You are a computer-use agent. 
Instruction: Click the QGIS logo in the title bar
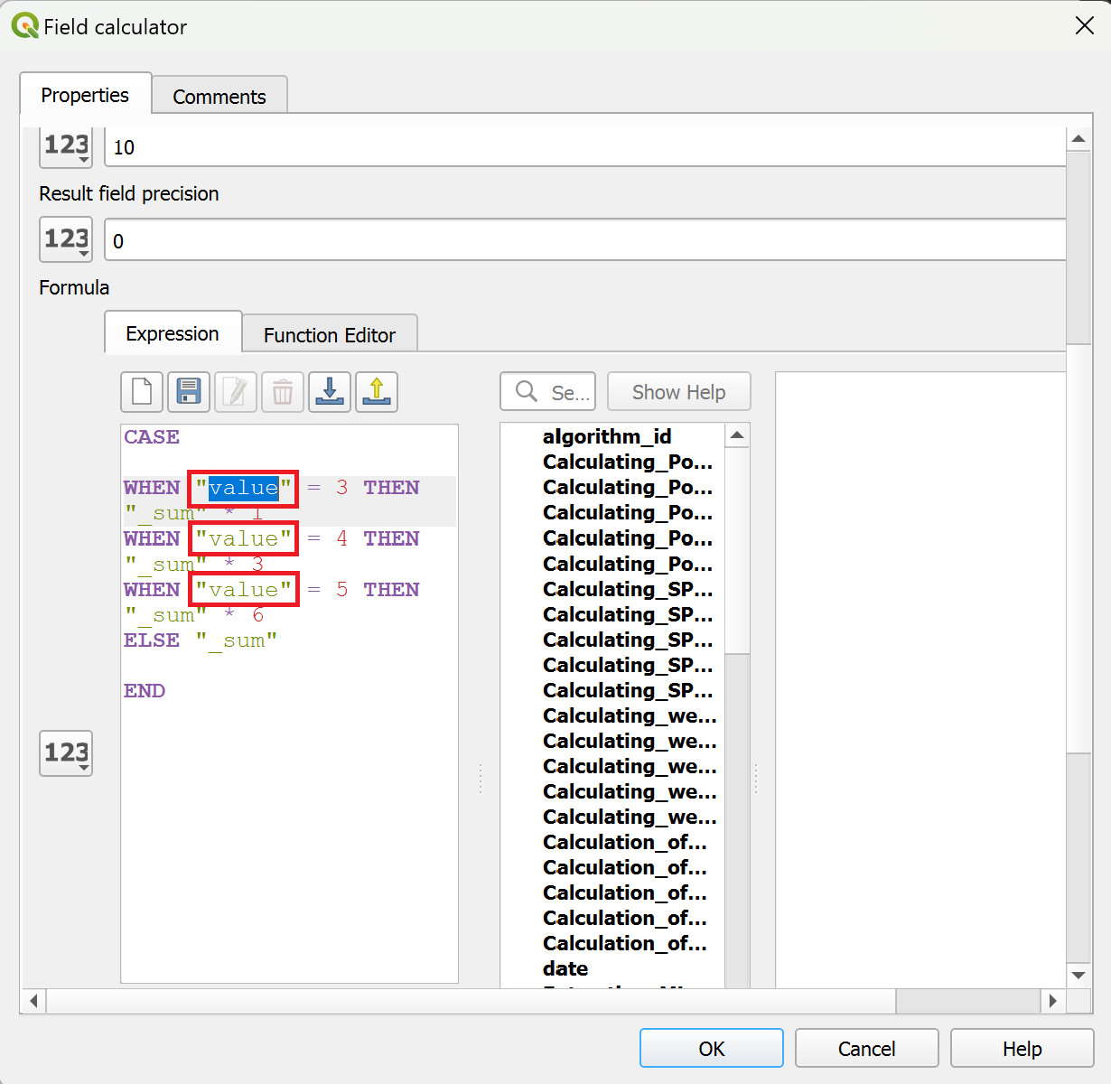point(25,25)
